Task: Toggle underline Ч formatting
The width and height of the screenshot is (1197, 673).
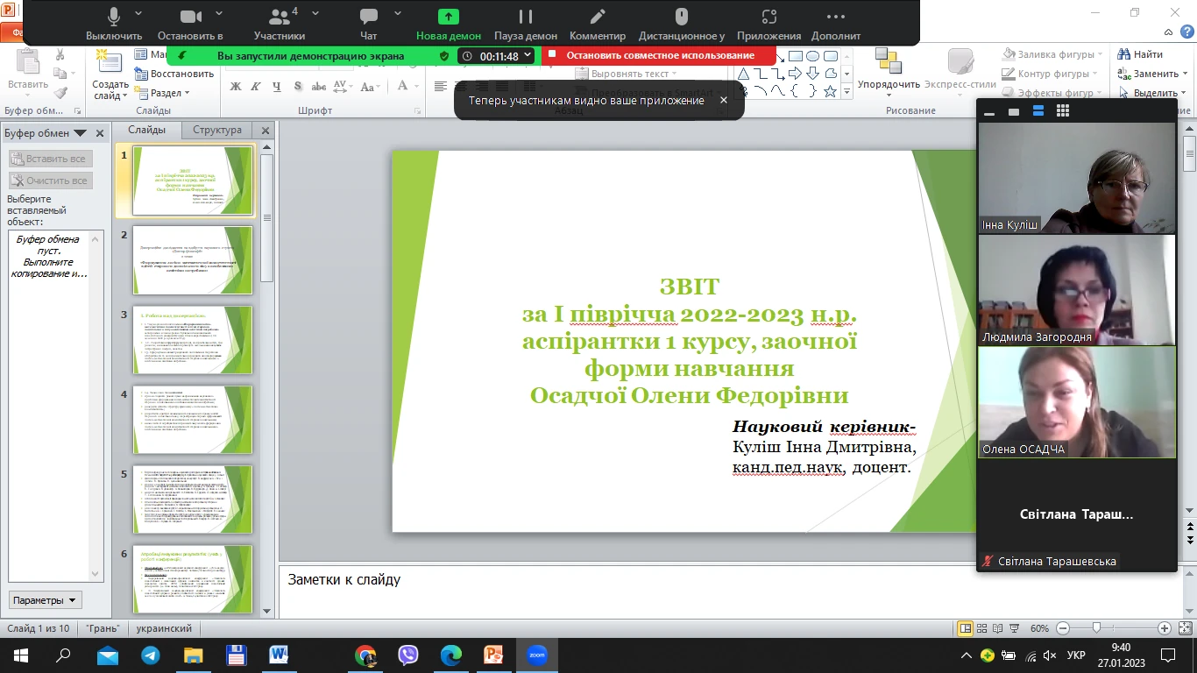Action: pyautogui.click(x=277, y=86)
